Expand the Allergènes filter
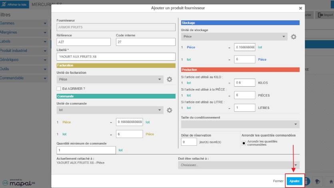This screenshot has width=334, height=188. (x=24, y=32)
